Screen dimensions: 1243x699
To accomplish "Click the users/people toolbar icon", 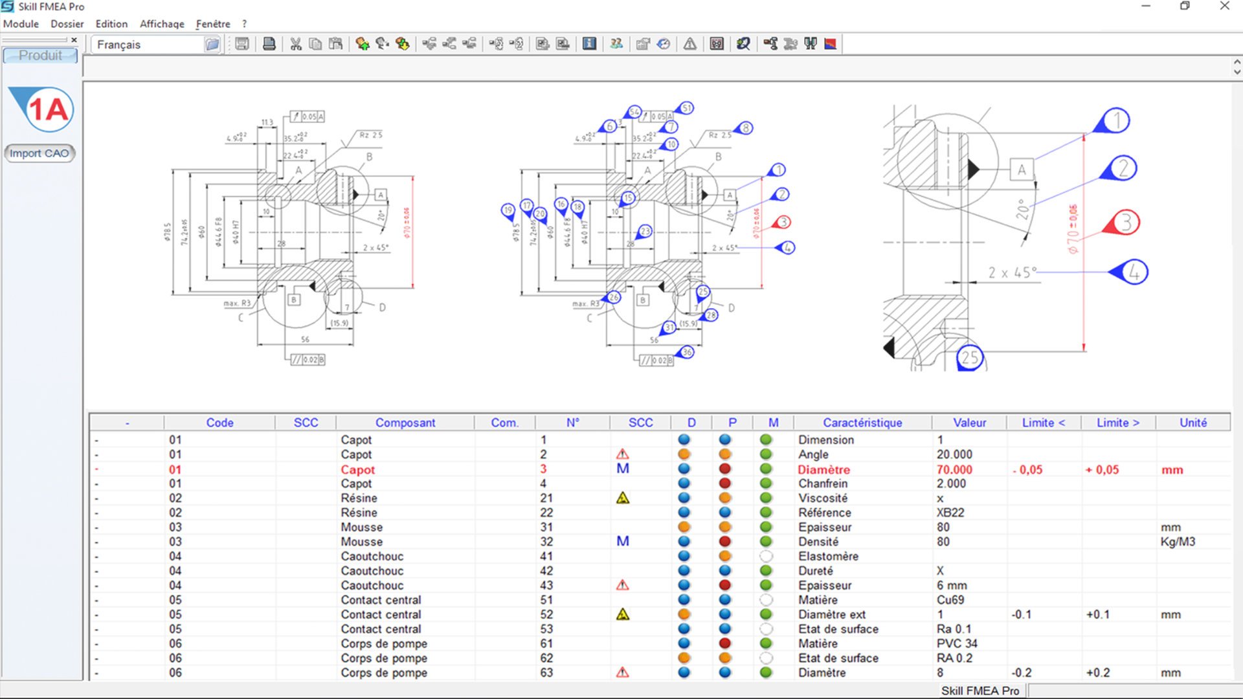I will [x=616, y=44].
